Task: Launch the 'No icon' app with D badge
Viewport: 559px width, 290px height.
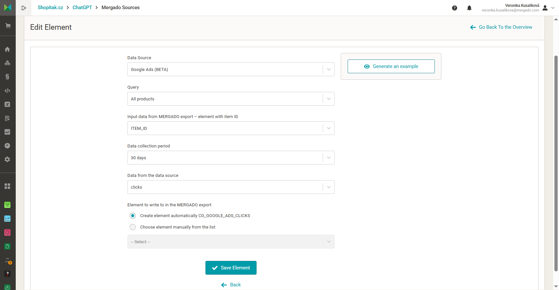Action: [x=8, y=261]
